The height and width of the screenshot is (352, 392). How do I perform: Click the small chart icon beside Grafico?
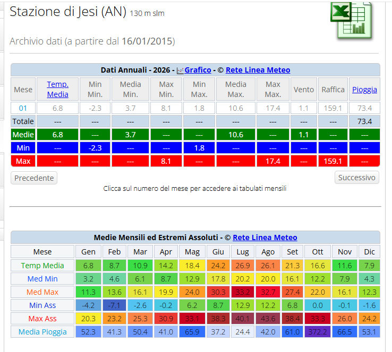[180, 71]
